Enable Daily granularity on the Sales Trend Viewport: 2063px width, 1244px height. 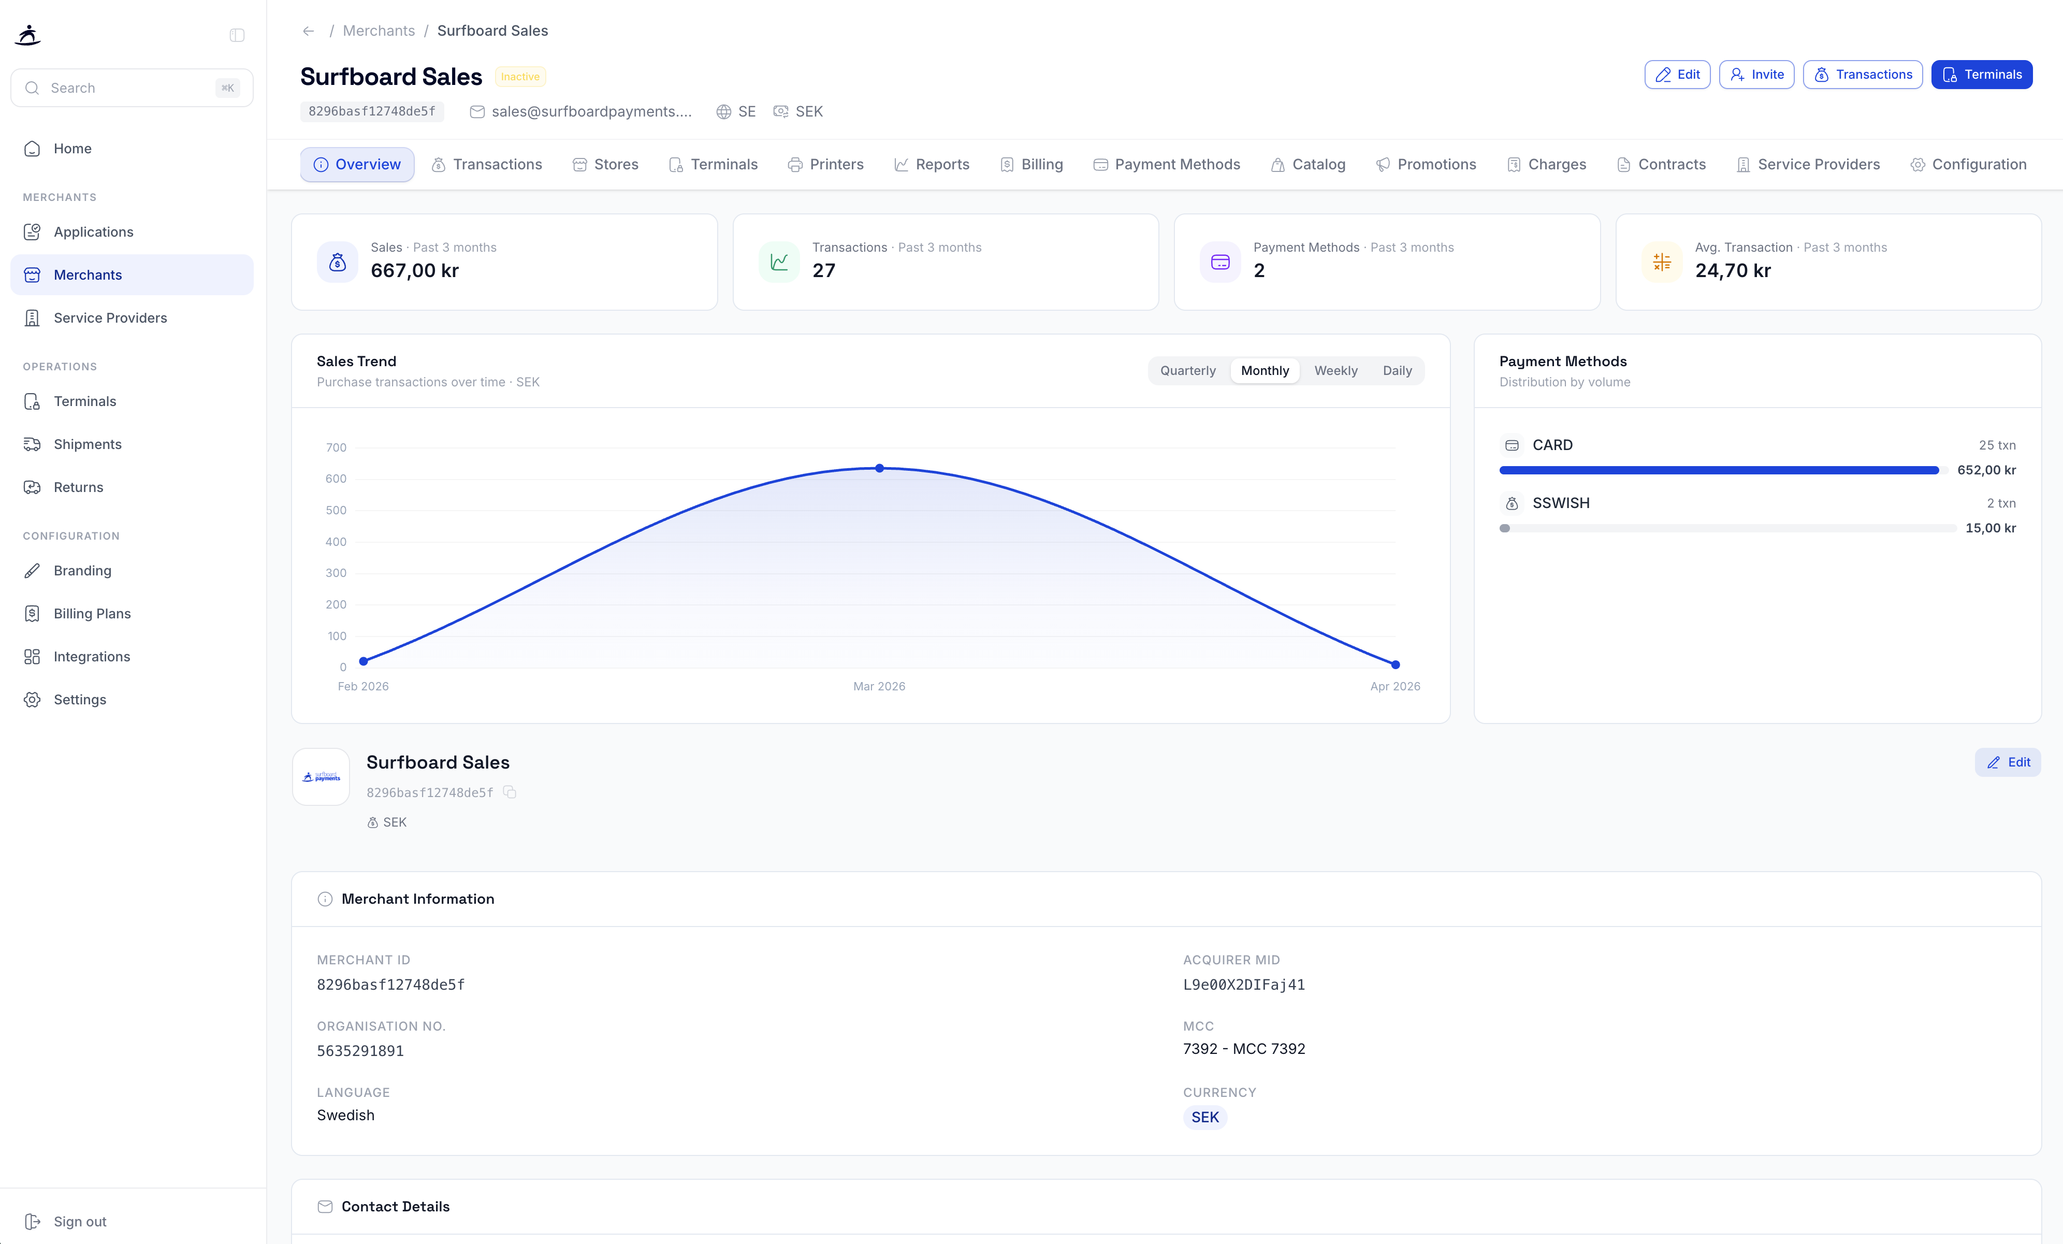[x=1398, y=370]
